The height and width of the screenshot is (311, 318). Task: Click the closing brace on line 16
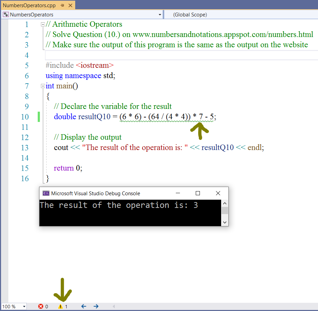tap(47, 179)
